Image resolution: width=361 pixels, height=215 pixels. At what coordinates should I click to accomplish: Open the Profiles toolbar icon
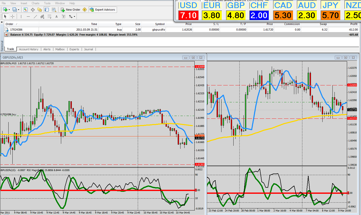tap(14, 10)
